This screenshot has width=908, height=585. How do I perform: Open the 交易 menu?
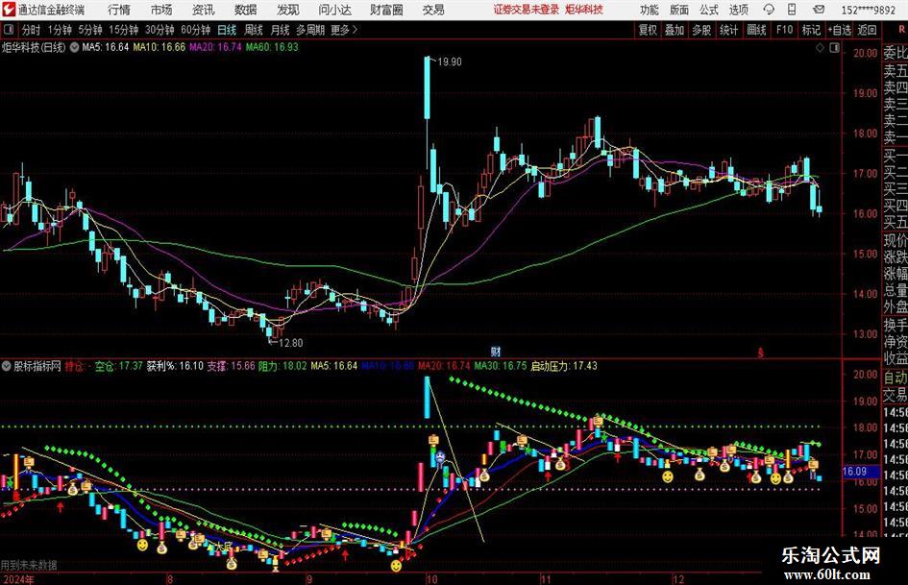pyautogui.click(x=433, y=10)
